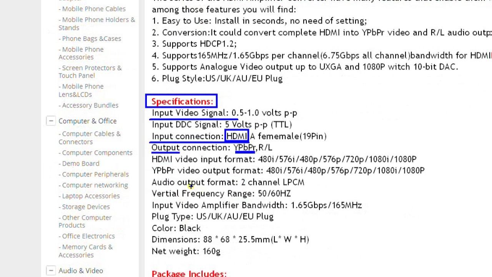
Task: Open Phone Bags & Cases link
Action: (90, 38)
